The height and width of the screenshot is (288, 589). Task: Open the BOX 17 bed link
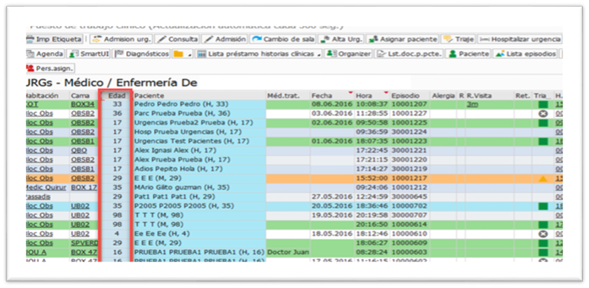pyautogui.click(x=84, y=187)
